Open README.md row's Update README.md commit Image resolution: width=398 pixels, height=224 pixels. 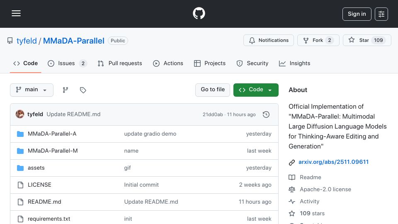[151, 202]
